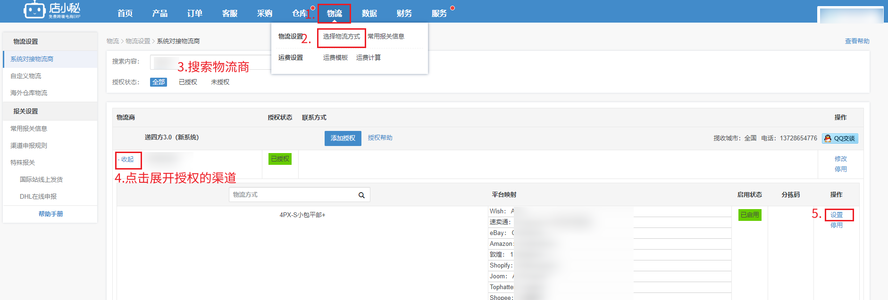The height and width of the screenshot is (300, 888).
Task: Click the 店小秘 robot logo
Action: [52, 10]
